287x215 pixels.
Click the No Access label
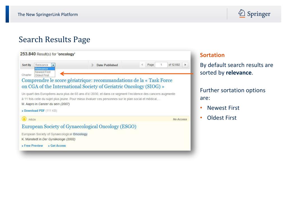coord(180,119)
